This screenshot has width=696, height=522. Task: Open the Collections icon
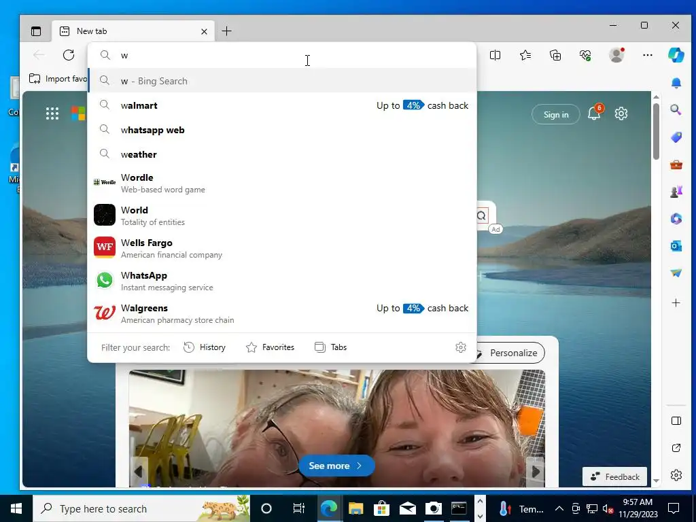(555, 55)
